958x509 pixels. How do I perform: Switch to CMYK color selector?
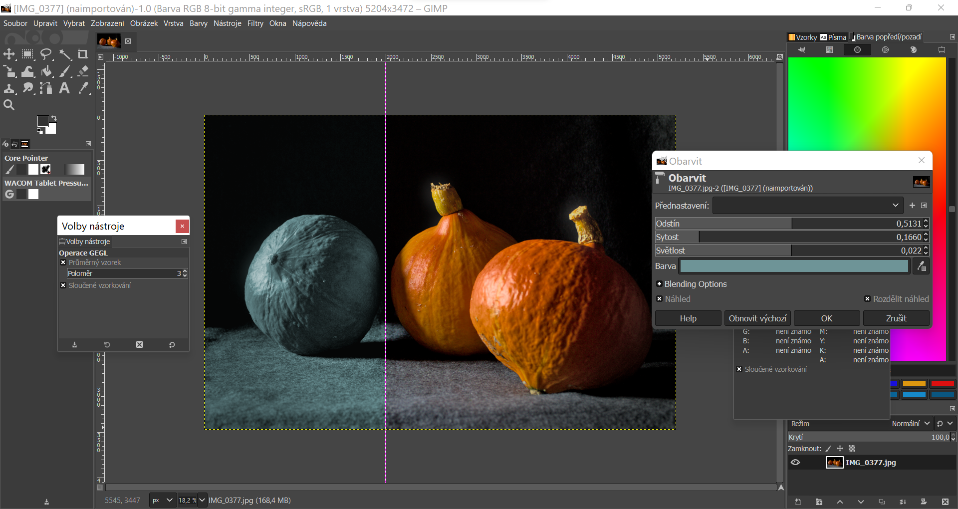[829, 50]
